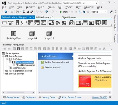Select the BackstageView component in the tray
This screenshot has height=105, width=118.
coord(13,35)
